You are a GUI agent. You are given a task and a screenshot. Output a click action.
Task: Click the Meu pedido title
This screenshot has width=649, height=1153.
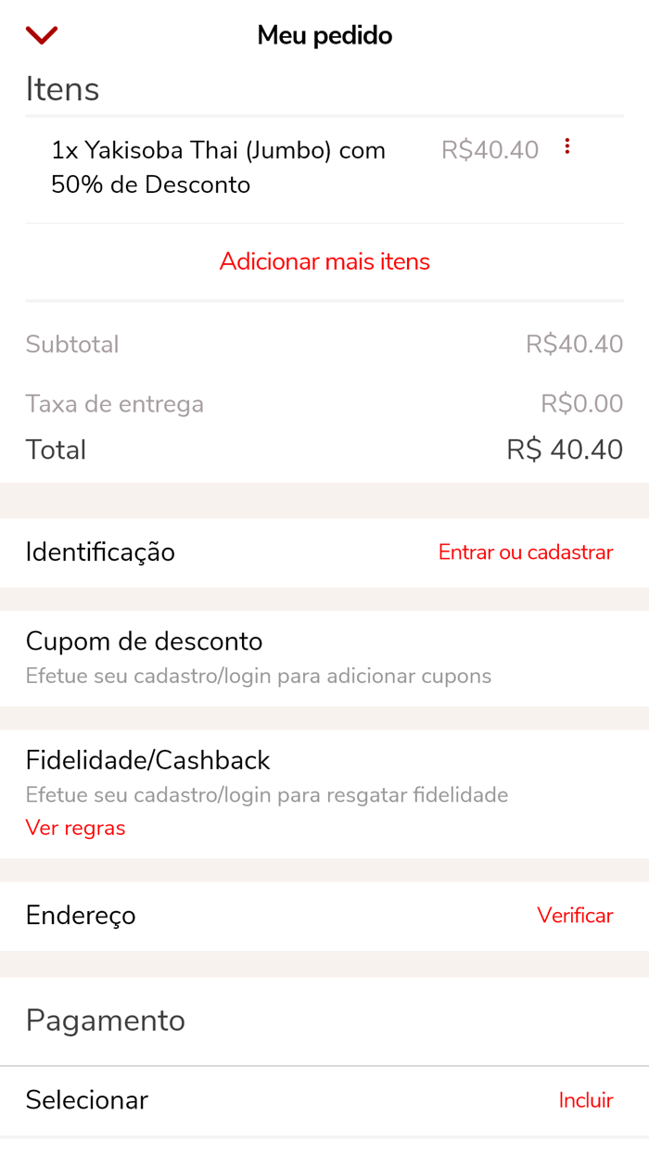coord(324,34)
